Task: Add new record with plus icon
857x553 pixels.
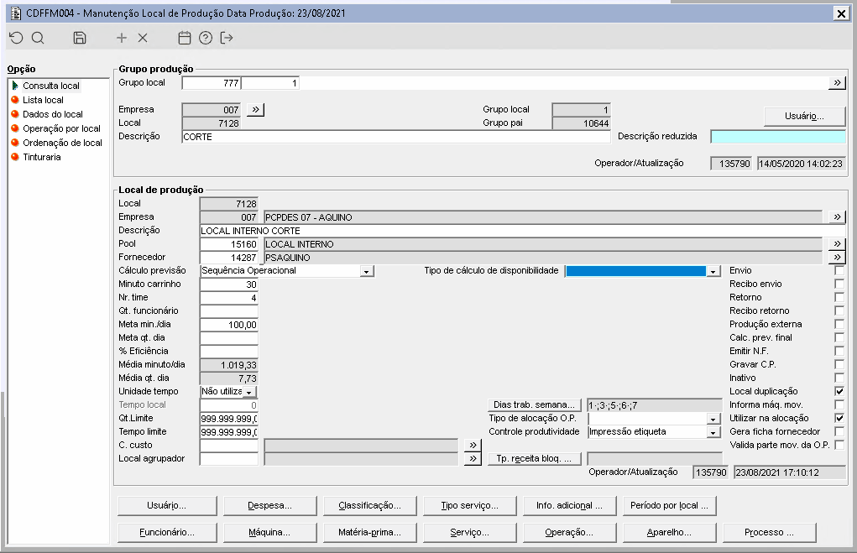Action: [x=122, y=38]
